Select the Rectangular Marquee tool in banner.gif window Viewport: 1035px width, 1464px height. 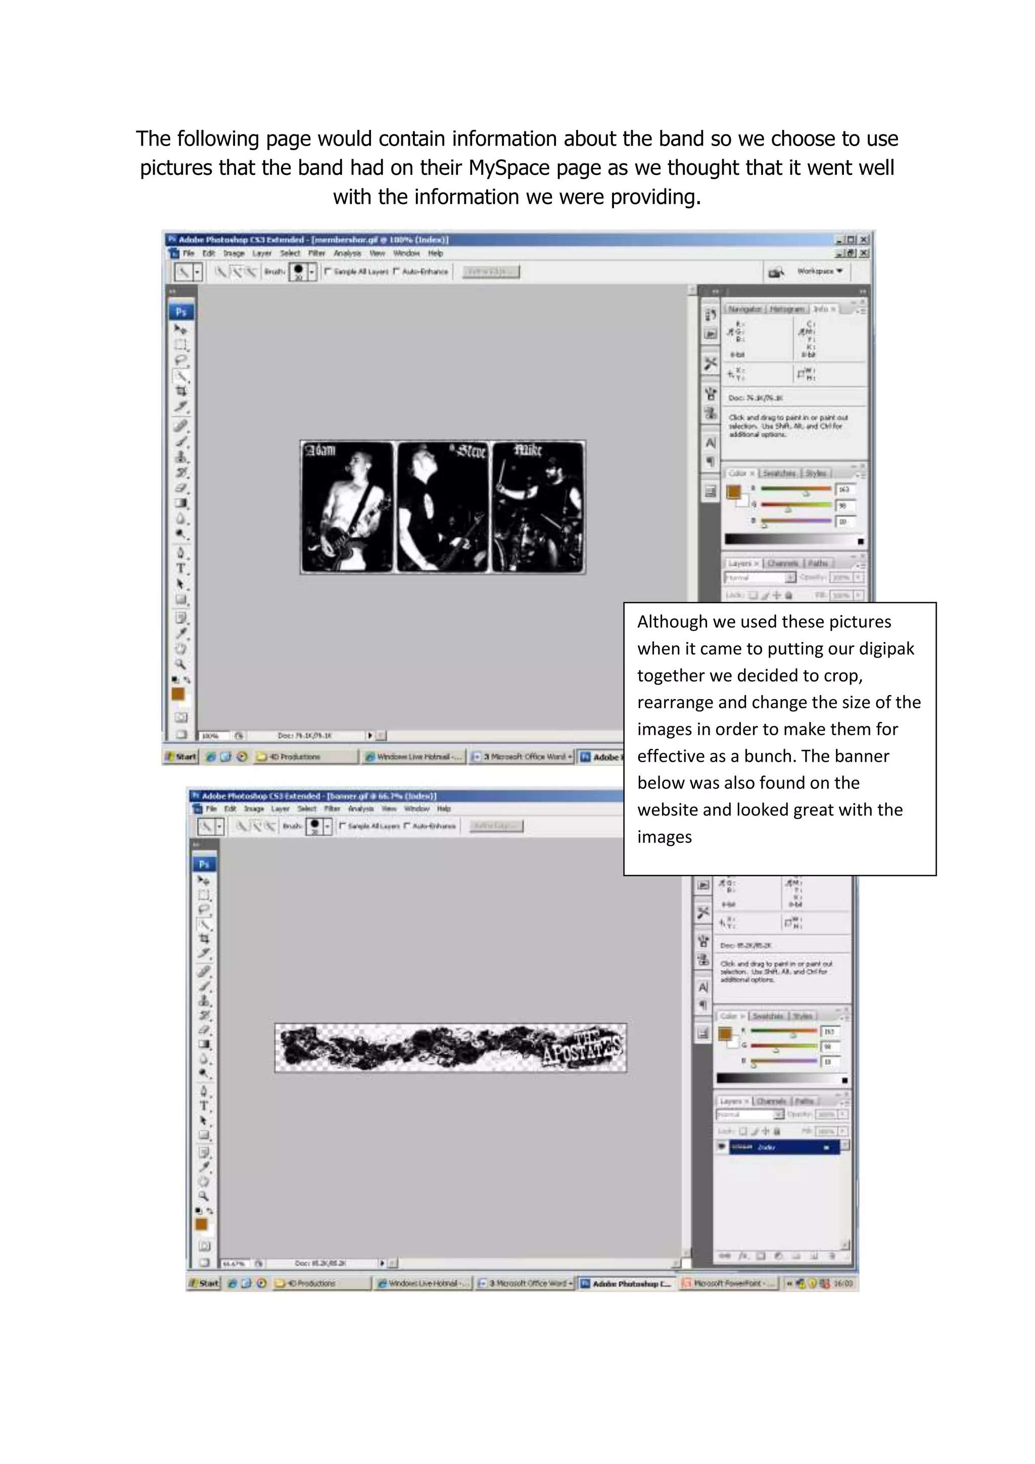coord(204,895)
